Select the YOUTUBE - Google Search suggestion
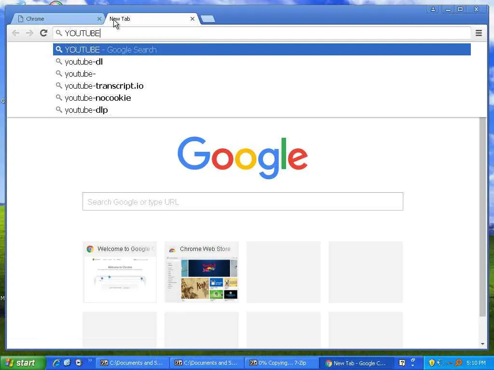Screen dimensions: 494x370 pyautogui.click(x=262, y=50)
